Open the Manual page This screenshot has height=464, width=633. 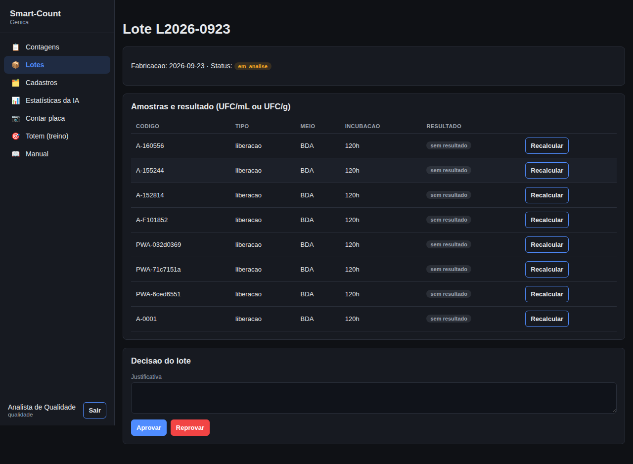pyautogui.click(x=57, y=154)
